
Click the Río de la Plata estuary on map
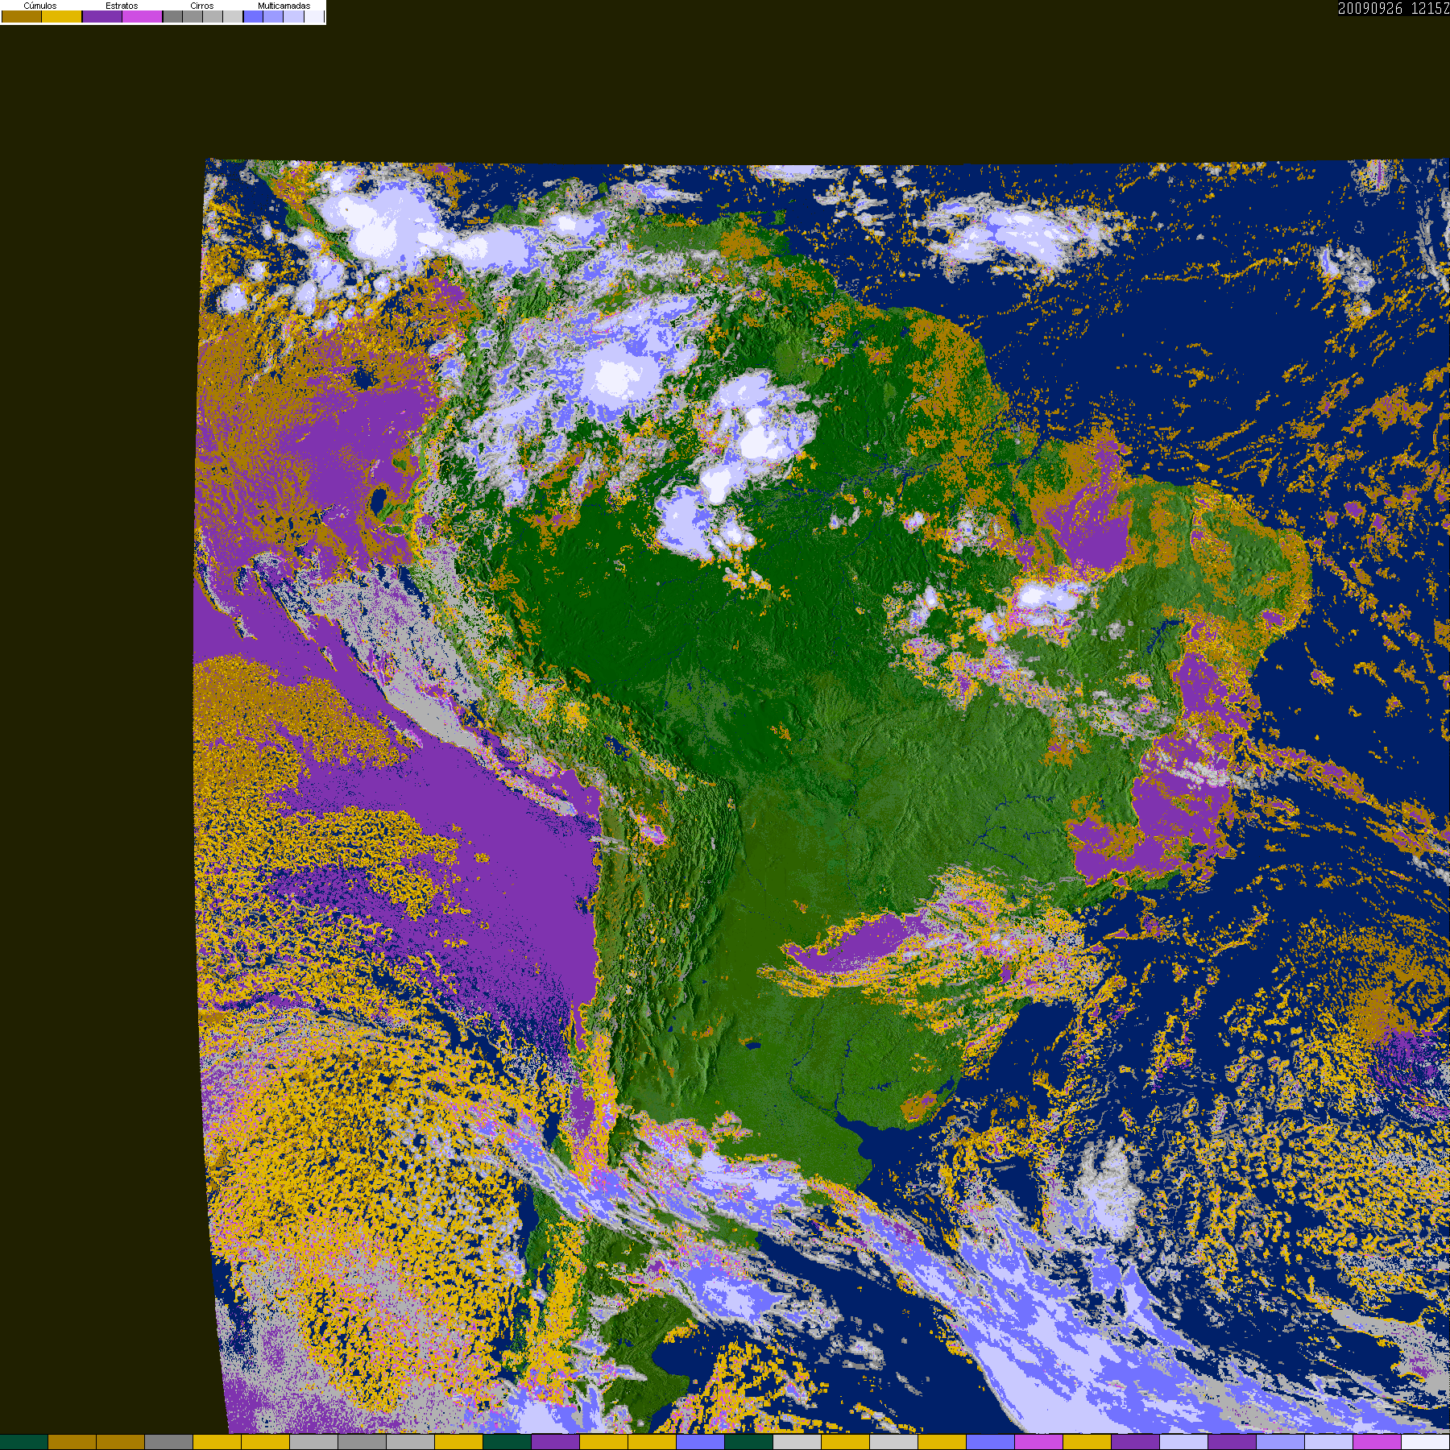click(858, 1129)
